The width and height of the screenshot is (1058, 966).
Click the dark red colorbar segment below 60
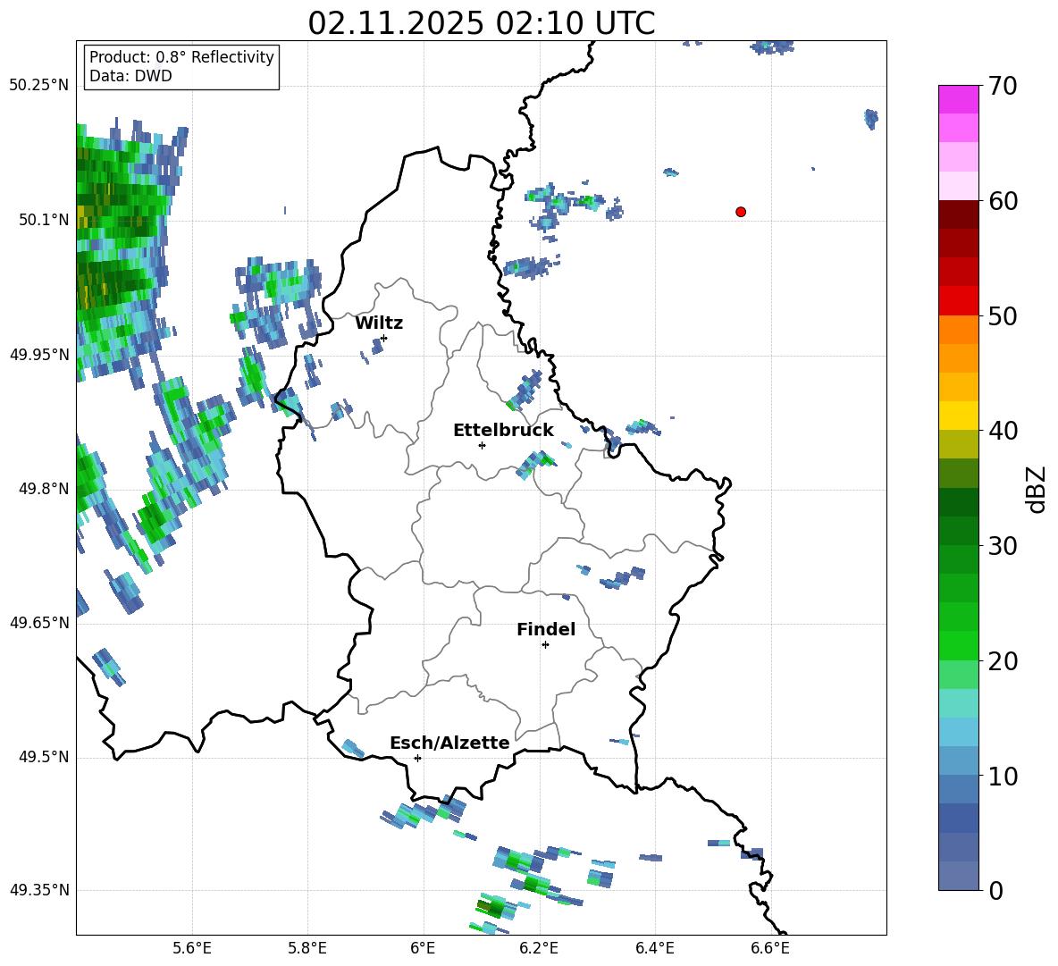[958, 214]
